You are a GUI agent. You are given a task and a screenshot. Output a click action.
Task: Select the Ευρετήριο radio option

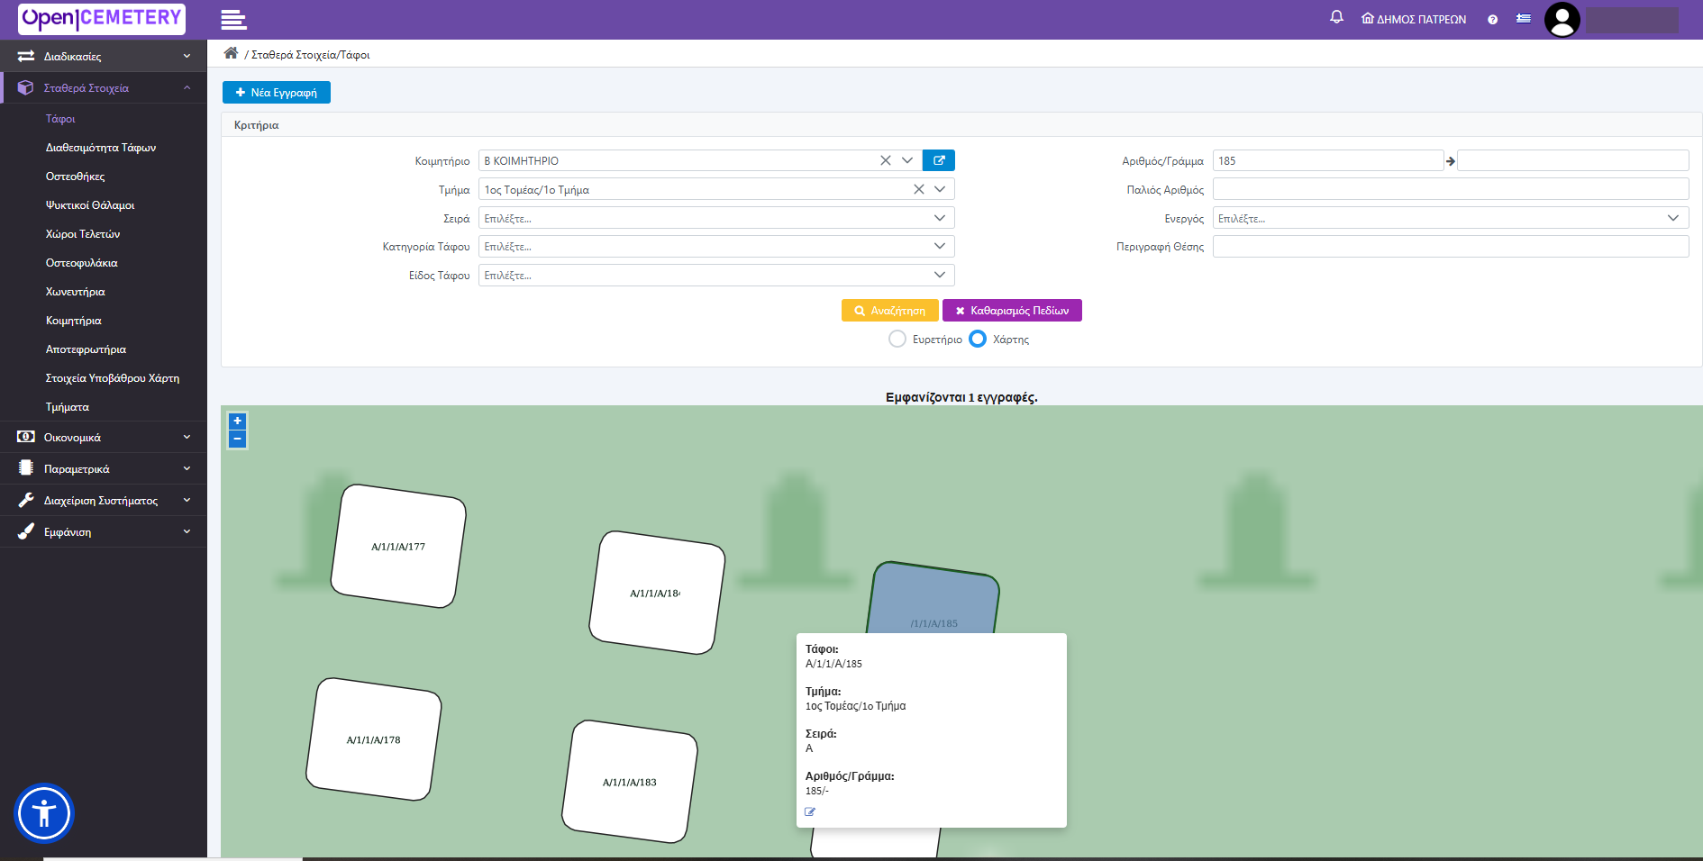897,339
